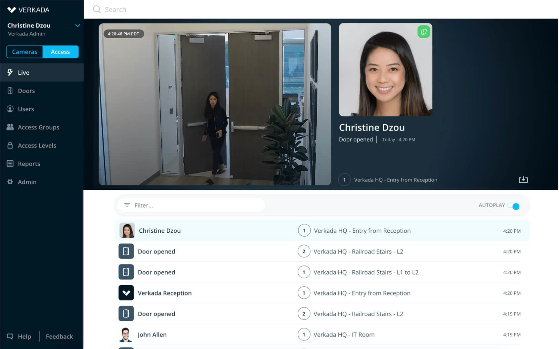Image resolution: width=559 pixels, height=349 pixels.
Task: Open the Access Levels lock icon
Action: coord(10,145)
